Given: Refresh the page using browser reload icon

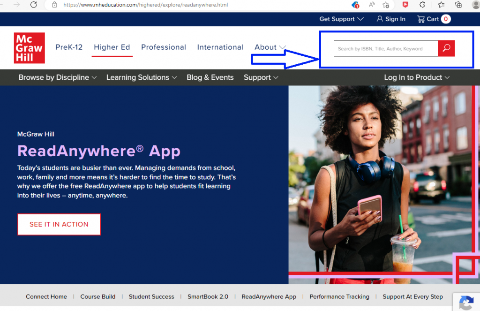Looking at the screenshot, I should tap(34, 5).
